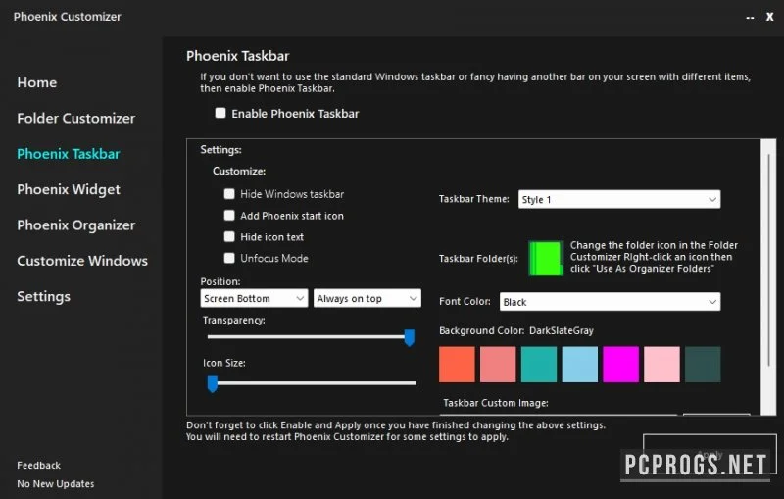
Task: Tick Add Phoenix start icon
Action: click(x=229, y=216)
